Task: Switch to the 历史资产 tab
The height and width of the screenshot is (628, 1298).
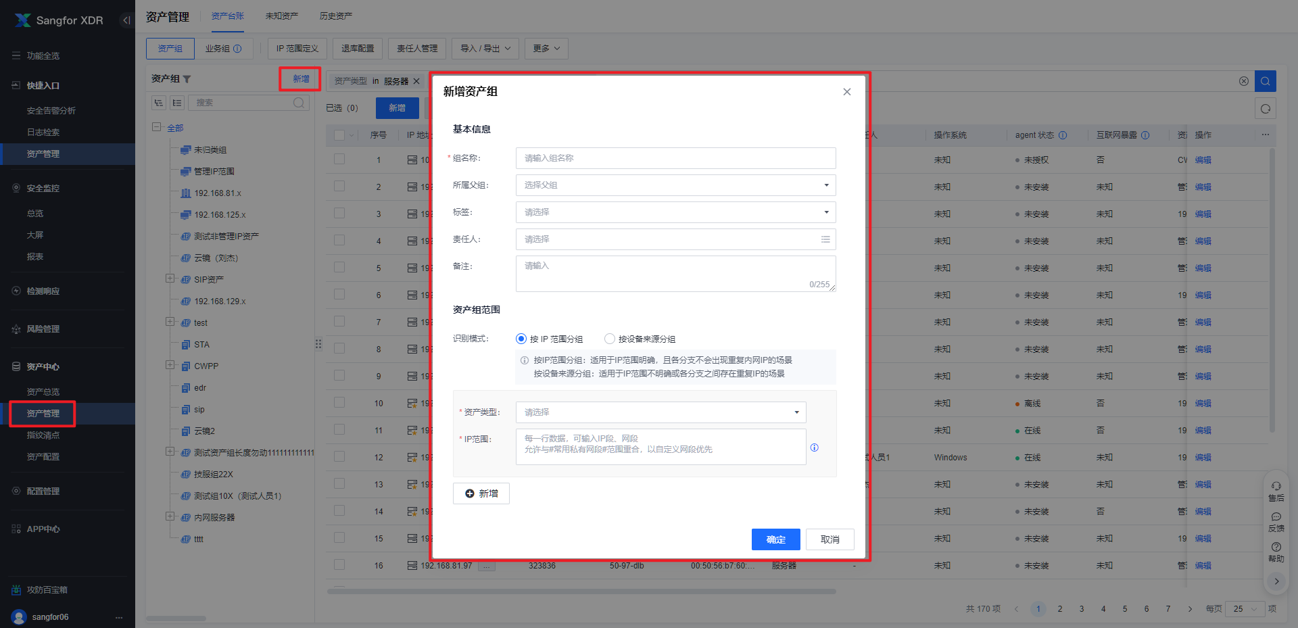Action: pyautogui.click(x=335, y=16)
